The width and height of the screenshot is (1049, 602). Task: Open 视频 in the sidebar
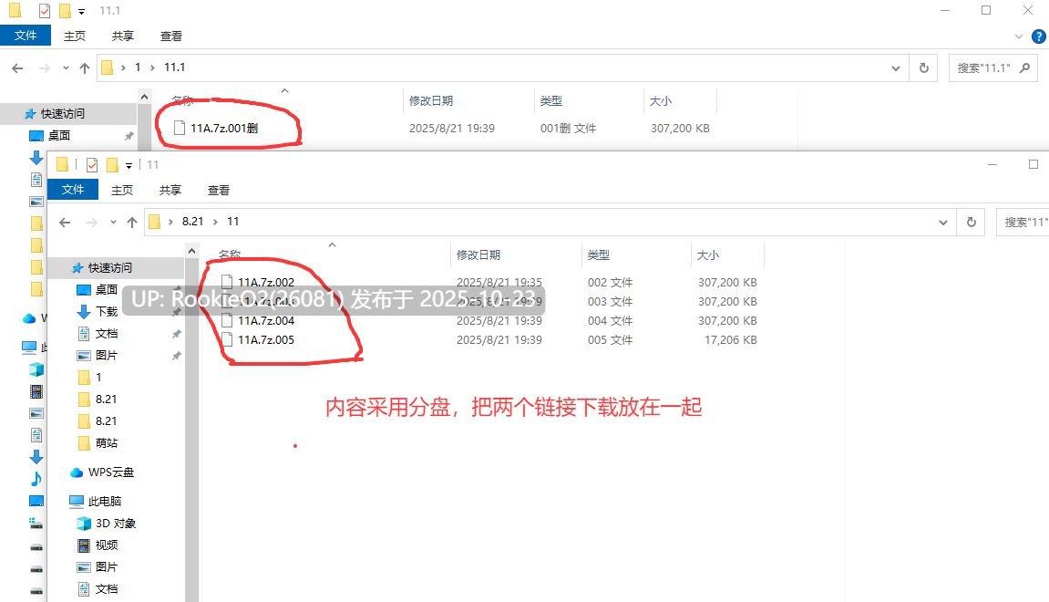click(x=107, y=545)
